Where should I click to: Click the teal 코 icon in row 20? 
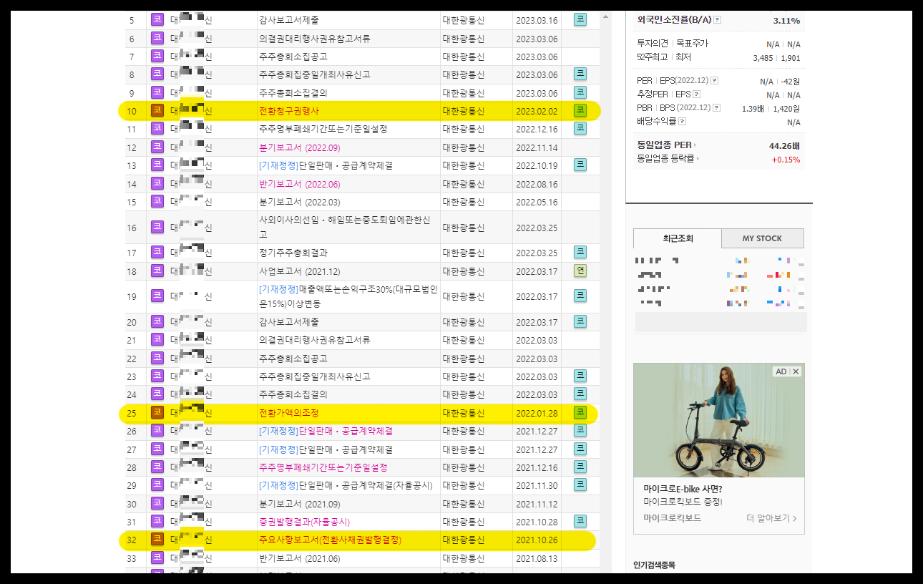[580, 321]
